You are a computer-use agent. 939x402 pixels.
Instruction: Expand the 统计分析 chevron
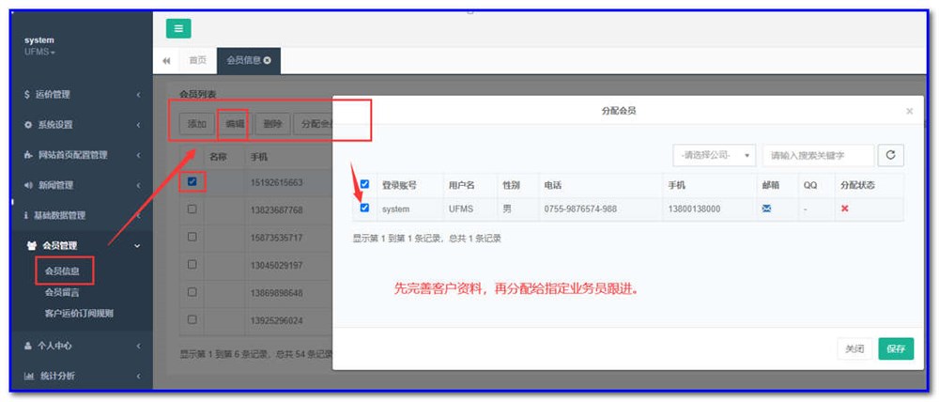138,376
